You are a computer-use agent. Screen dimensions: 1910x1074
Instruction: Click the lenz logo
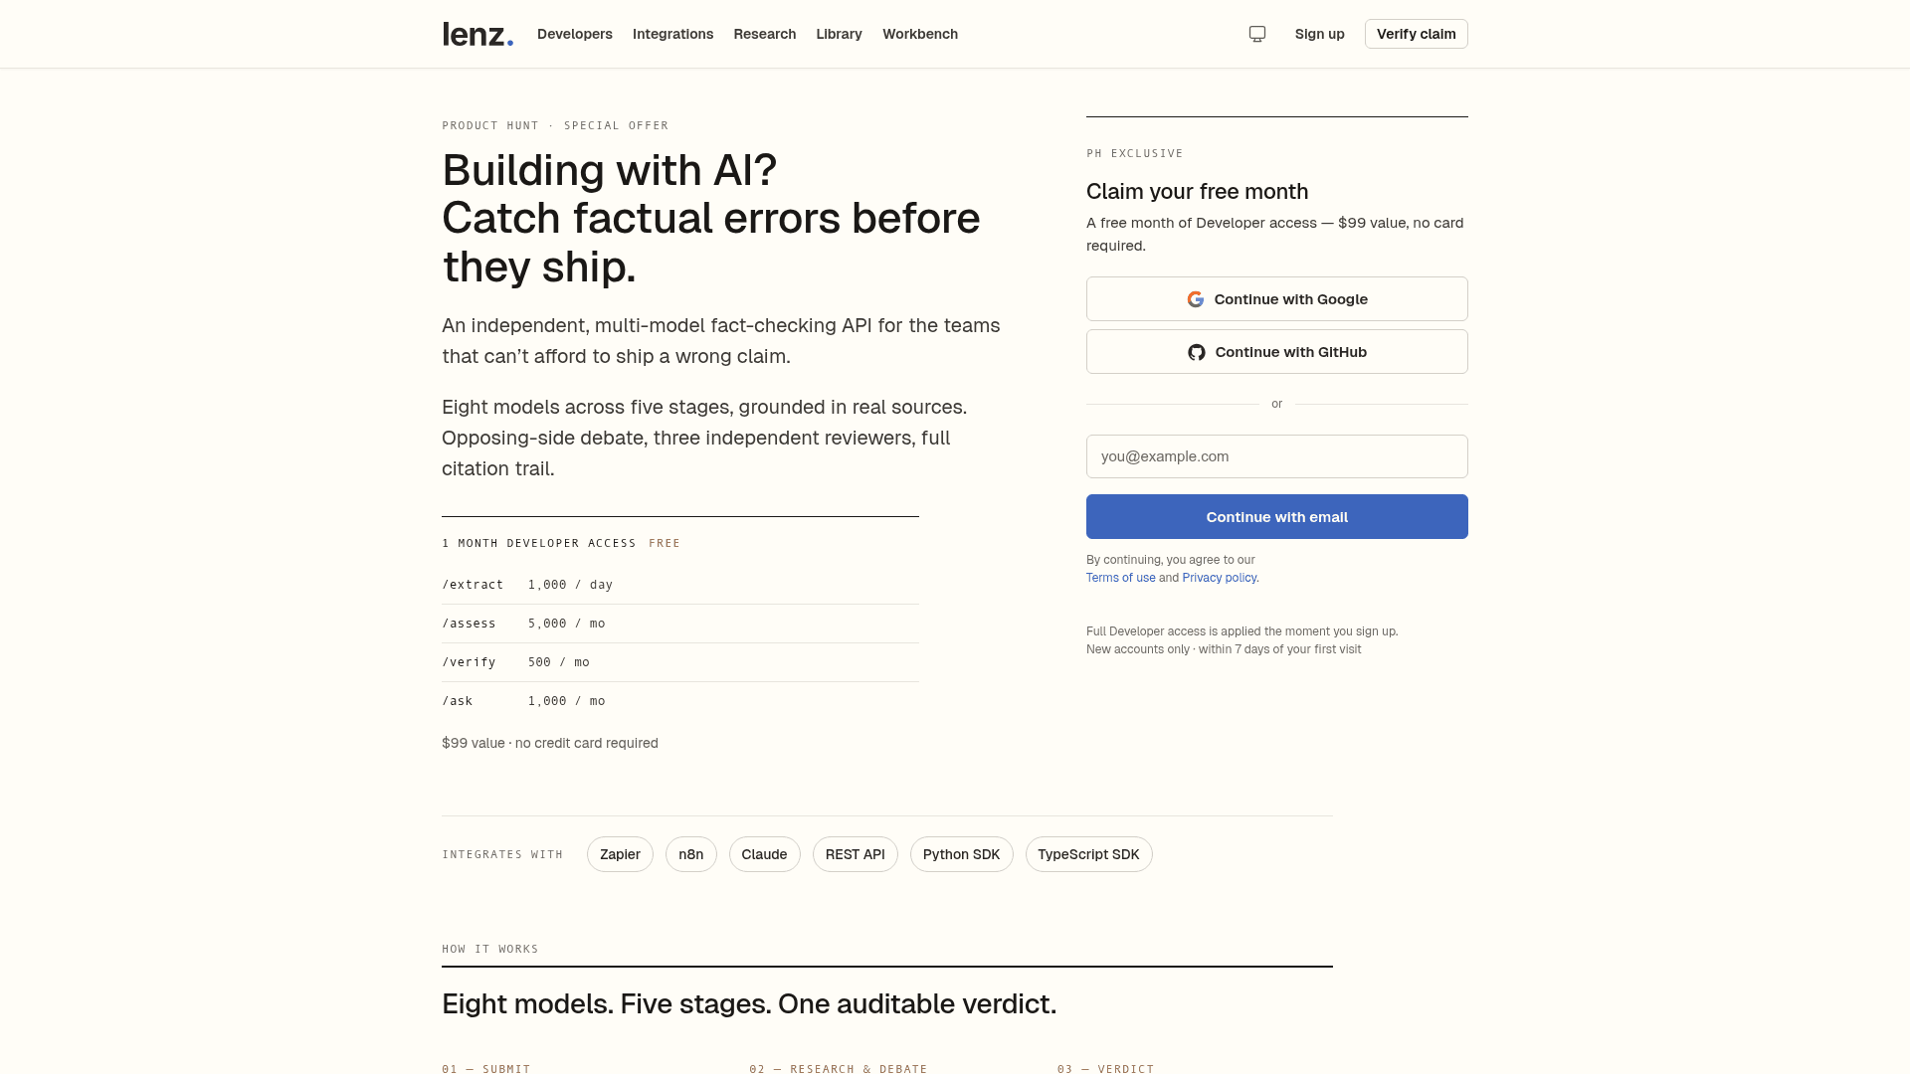pyautogui.click(x=477, y=34)
